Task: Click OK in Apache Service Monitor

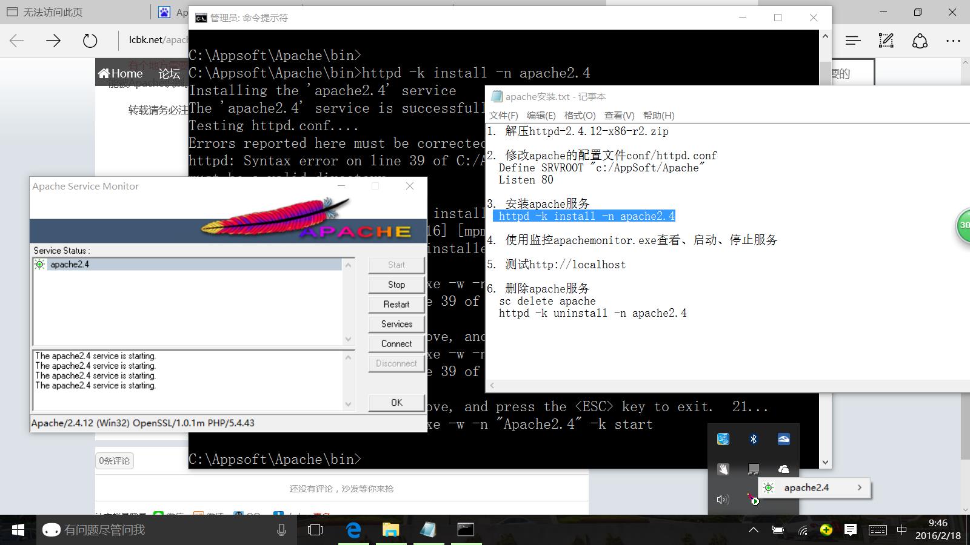Action: coord(396,403)
